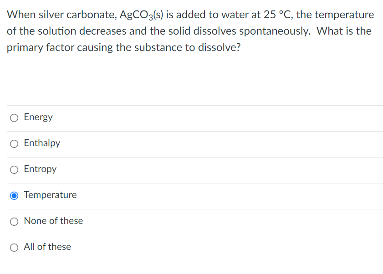The width and height of the screenshot is (383, 274).
Task: Click the selected Temperature radio button
Action: [x=14, y=195]
